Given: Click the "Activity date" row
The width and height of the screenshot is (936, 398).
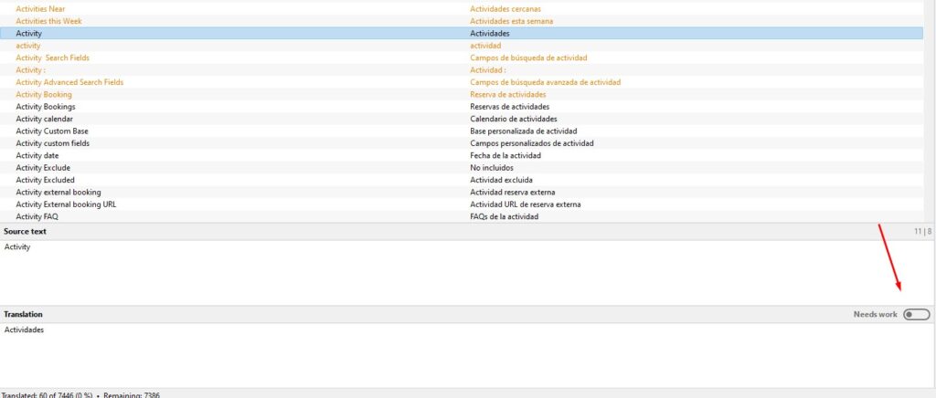Looking at the screenshot, I should pyautogui.click(x=37, y=155).
